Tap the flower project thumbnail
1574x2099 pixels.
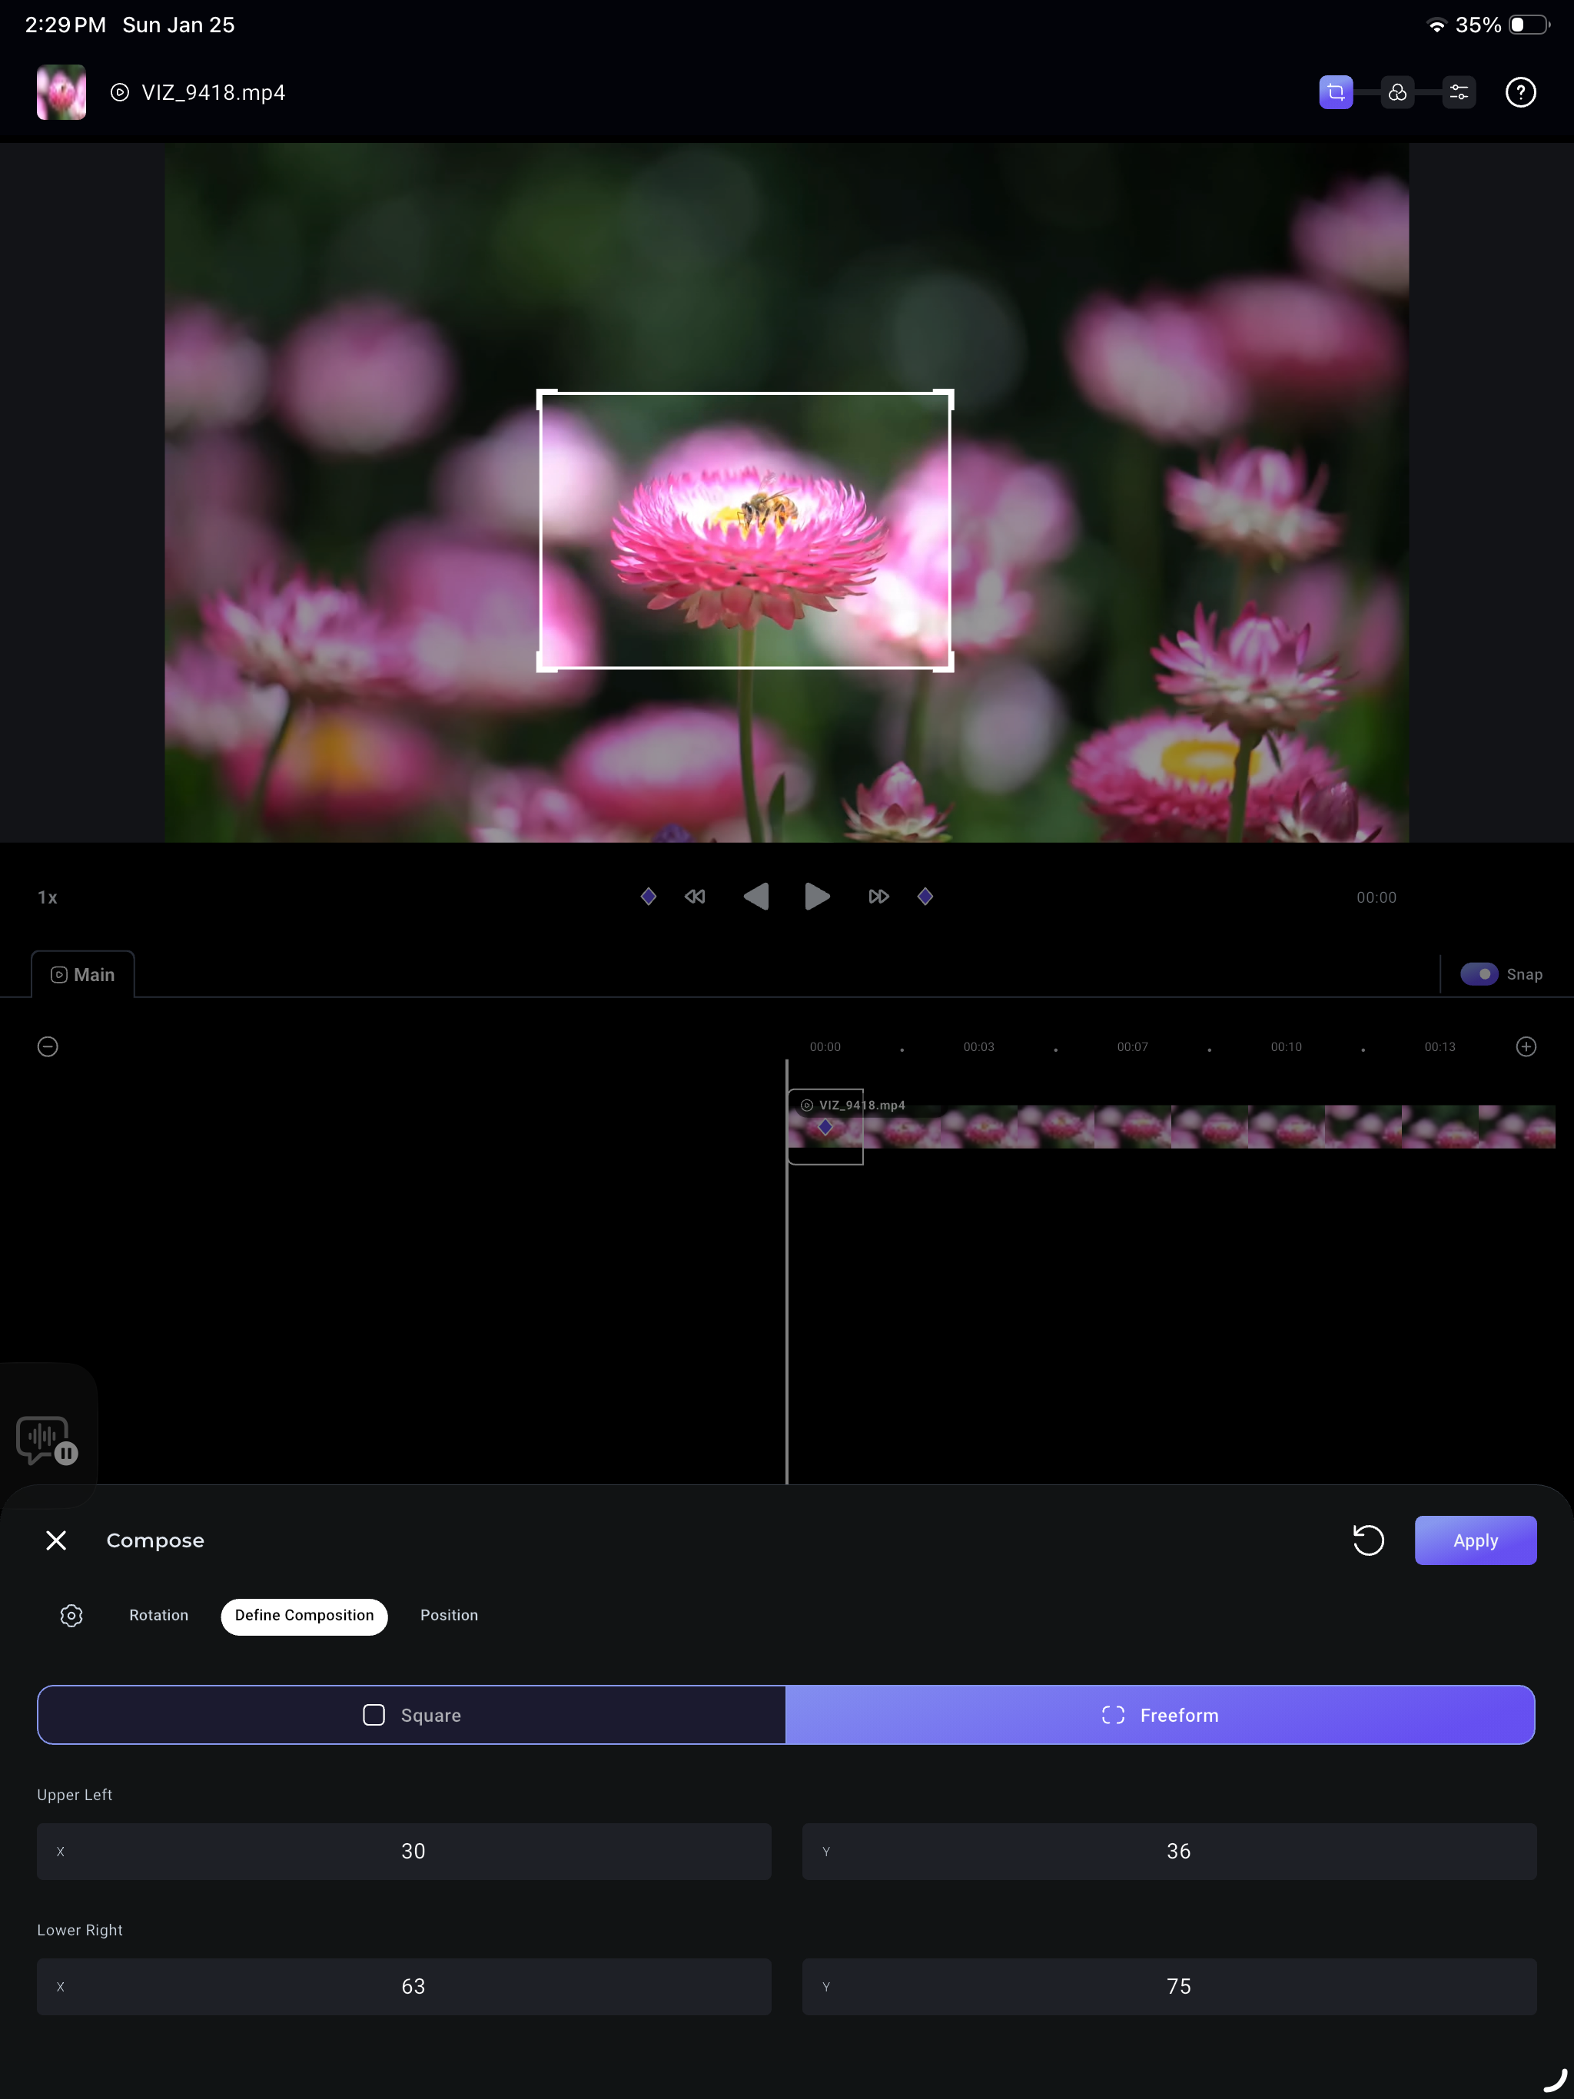tap(61, 92)
